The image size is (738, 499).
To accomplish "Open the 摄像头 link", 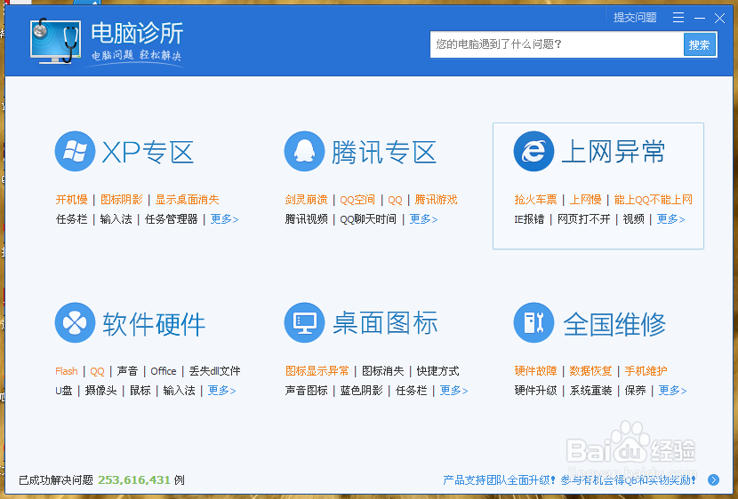I will click(x=100, y=391).
